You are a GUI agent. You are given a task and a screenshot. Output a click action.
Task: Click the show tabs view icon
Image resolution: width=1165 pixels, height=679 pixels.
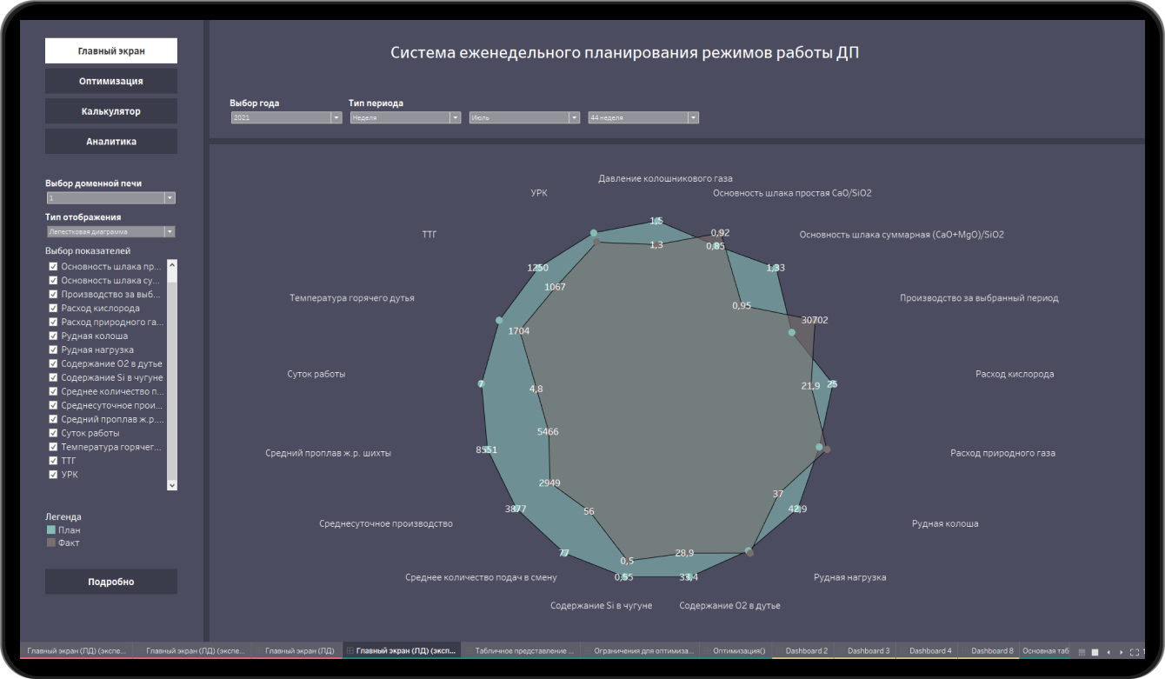pos(1095,651)
